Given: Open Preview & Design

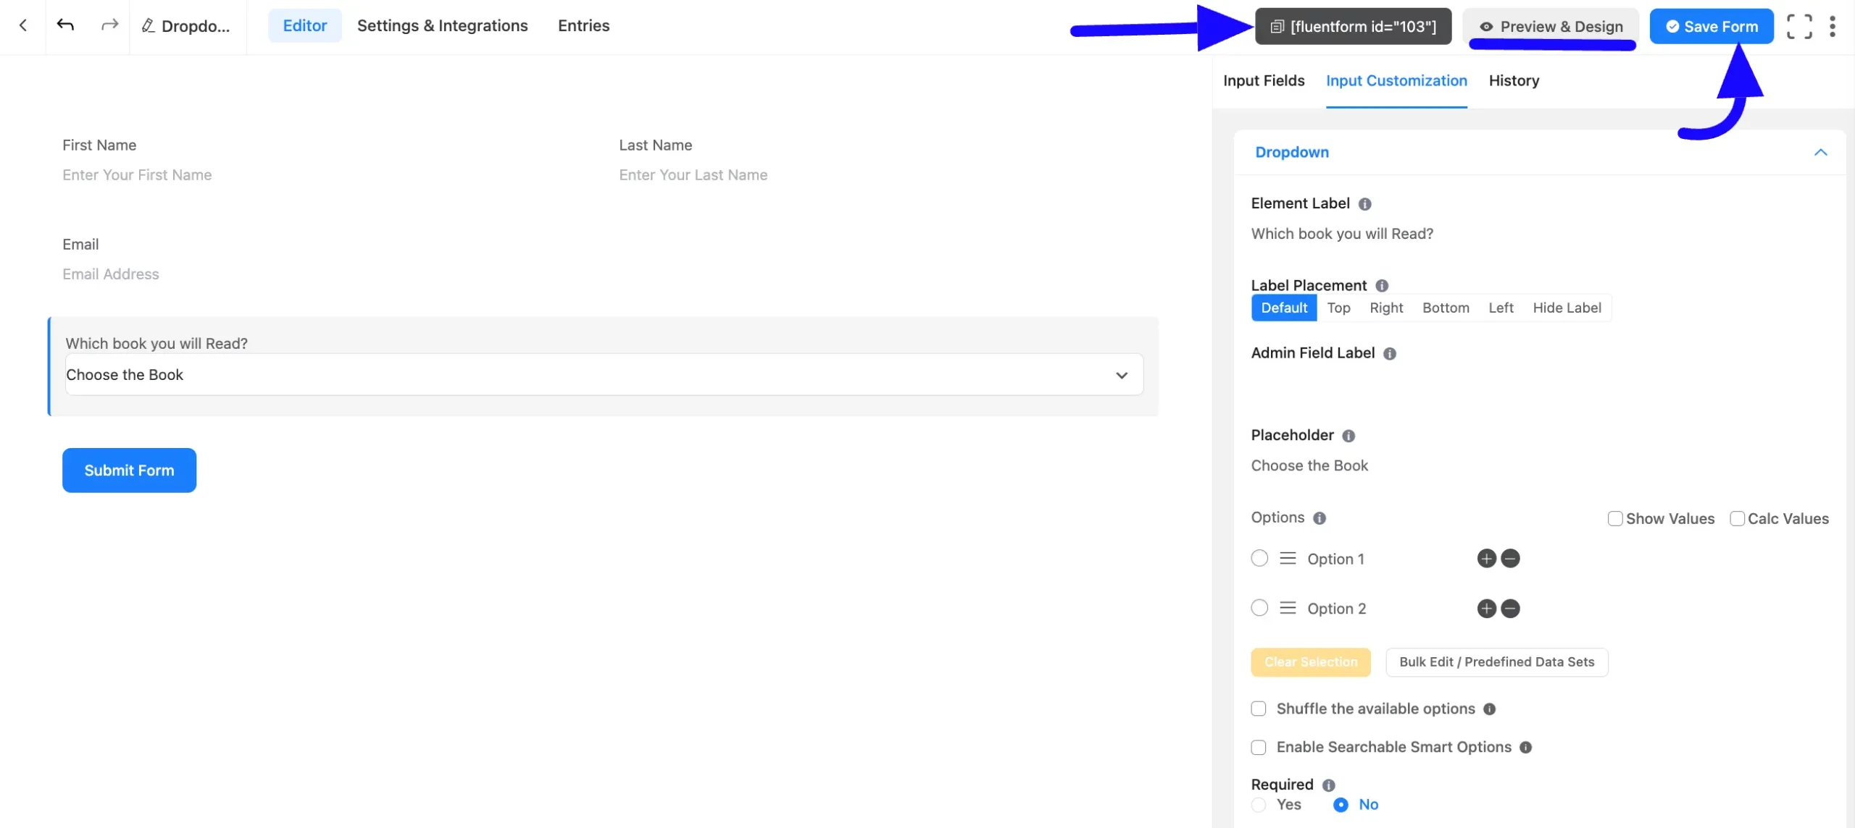Looking at the screenshot, I should coord(1551,27).
